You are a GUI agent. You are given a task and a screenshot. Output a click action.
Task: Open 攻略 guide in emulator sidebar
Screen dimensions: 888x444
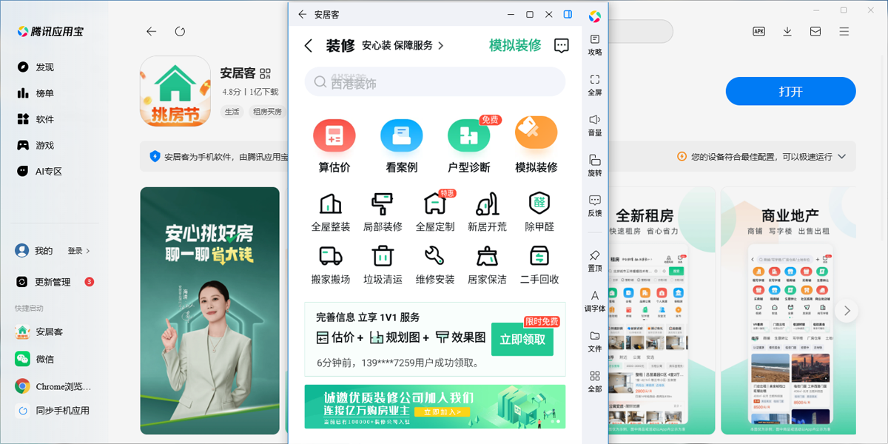595,44
